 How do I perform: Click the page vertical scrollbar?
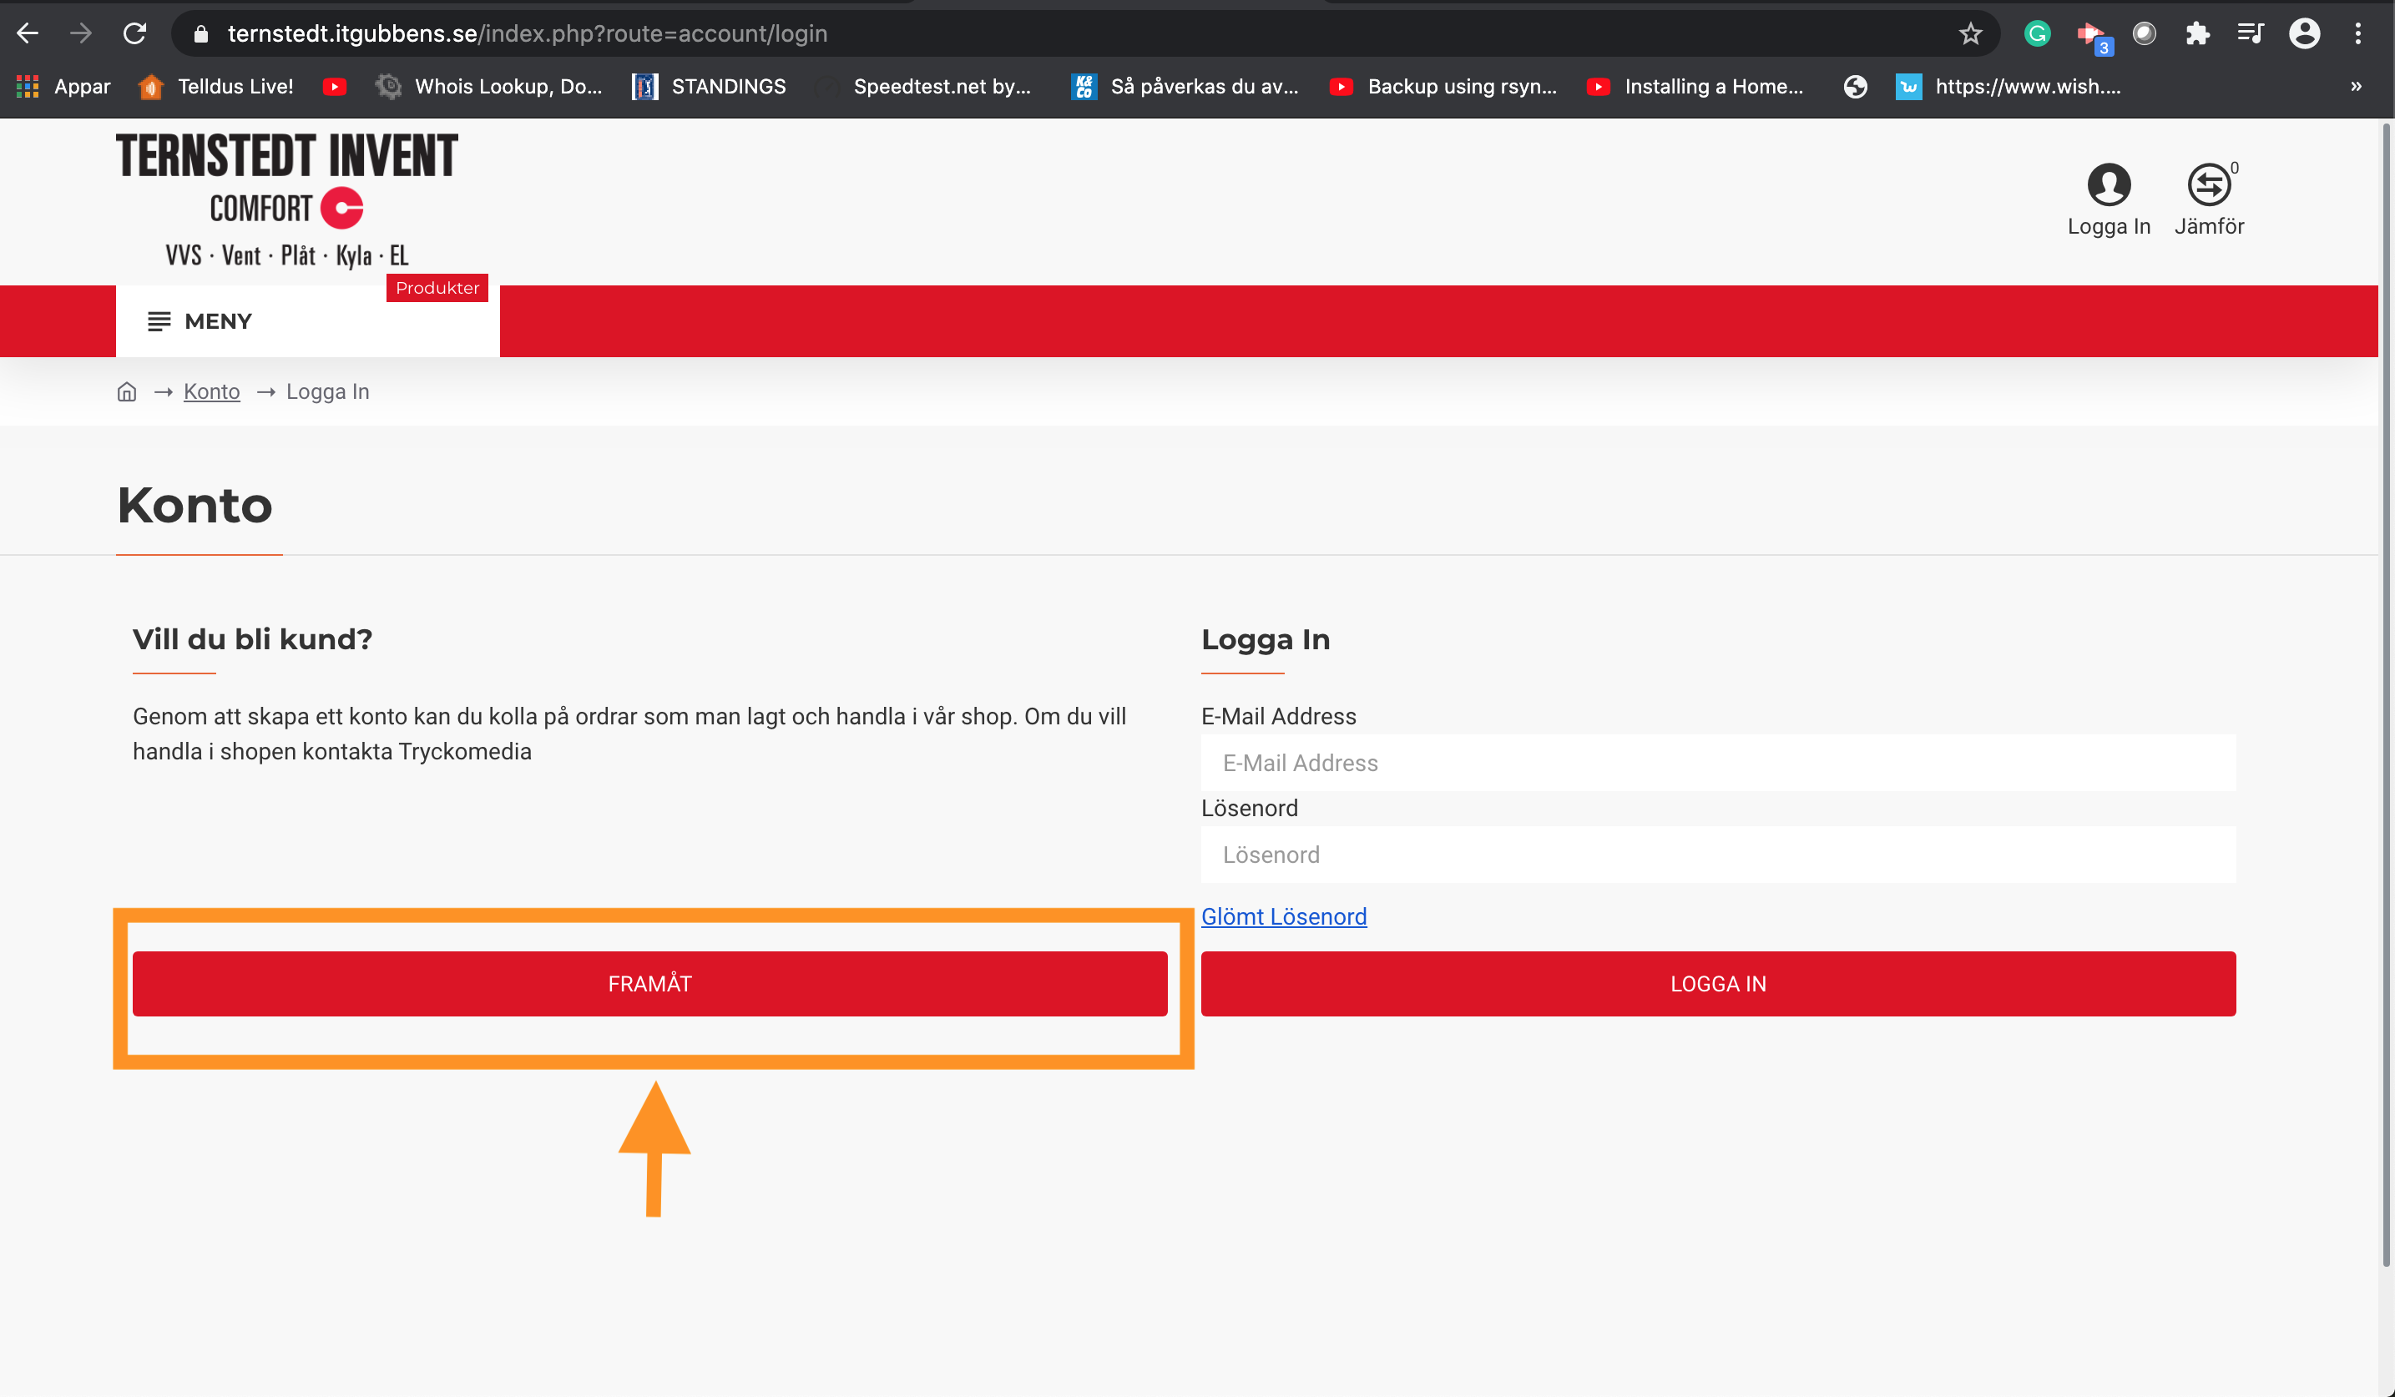pos(2387,693)
